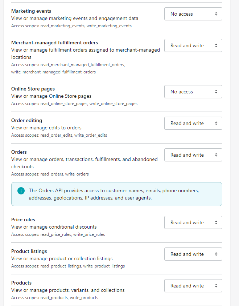Viewport: 239px width, 306px height.
Task: Click the Product listings heading
Action: point(29,251)
